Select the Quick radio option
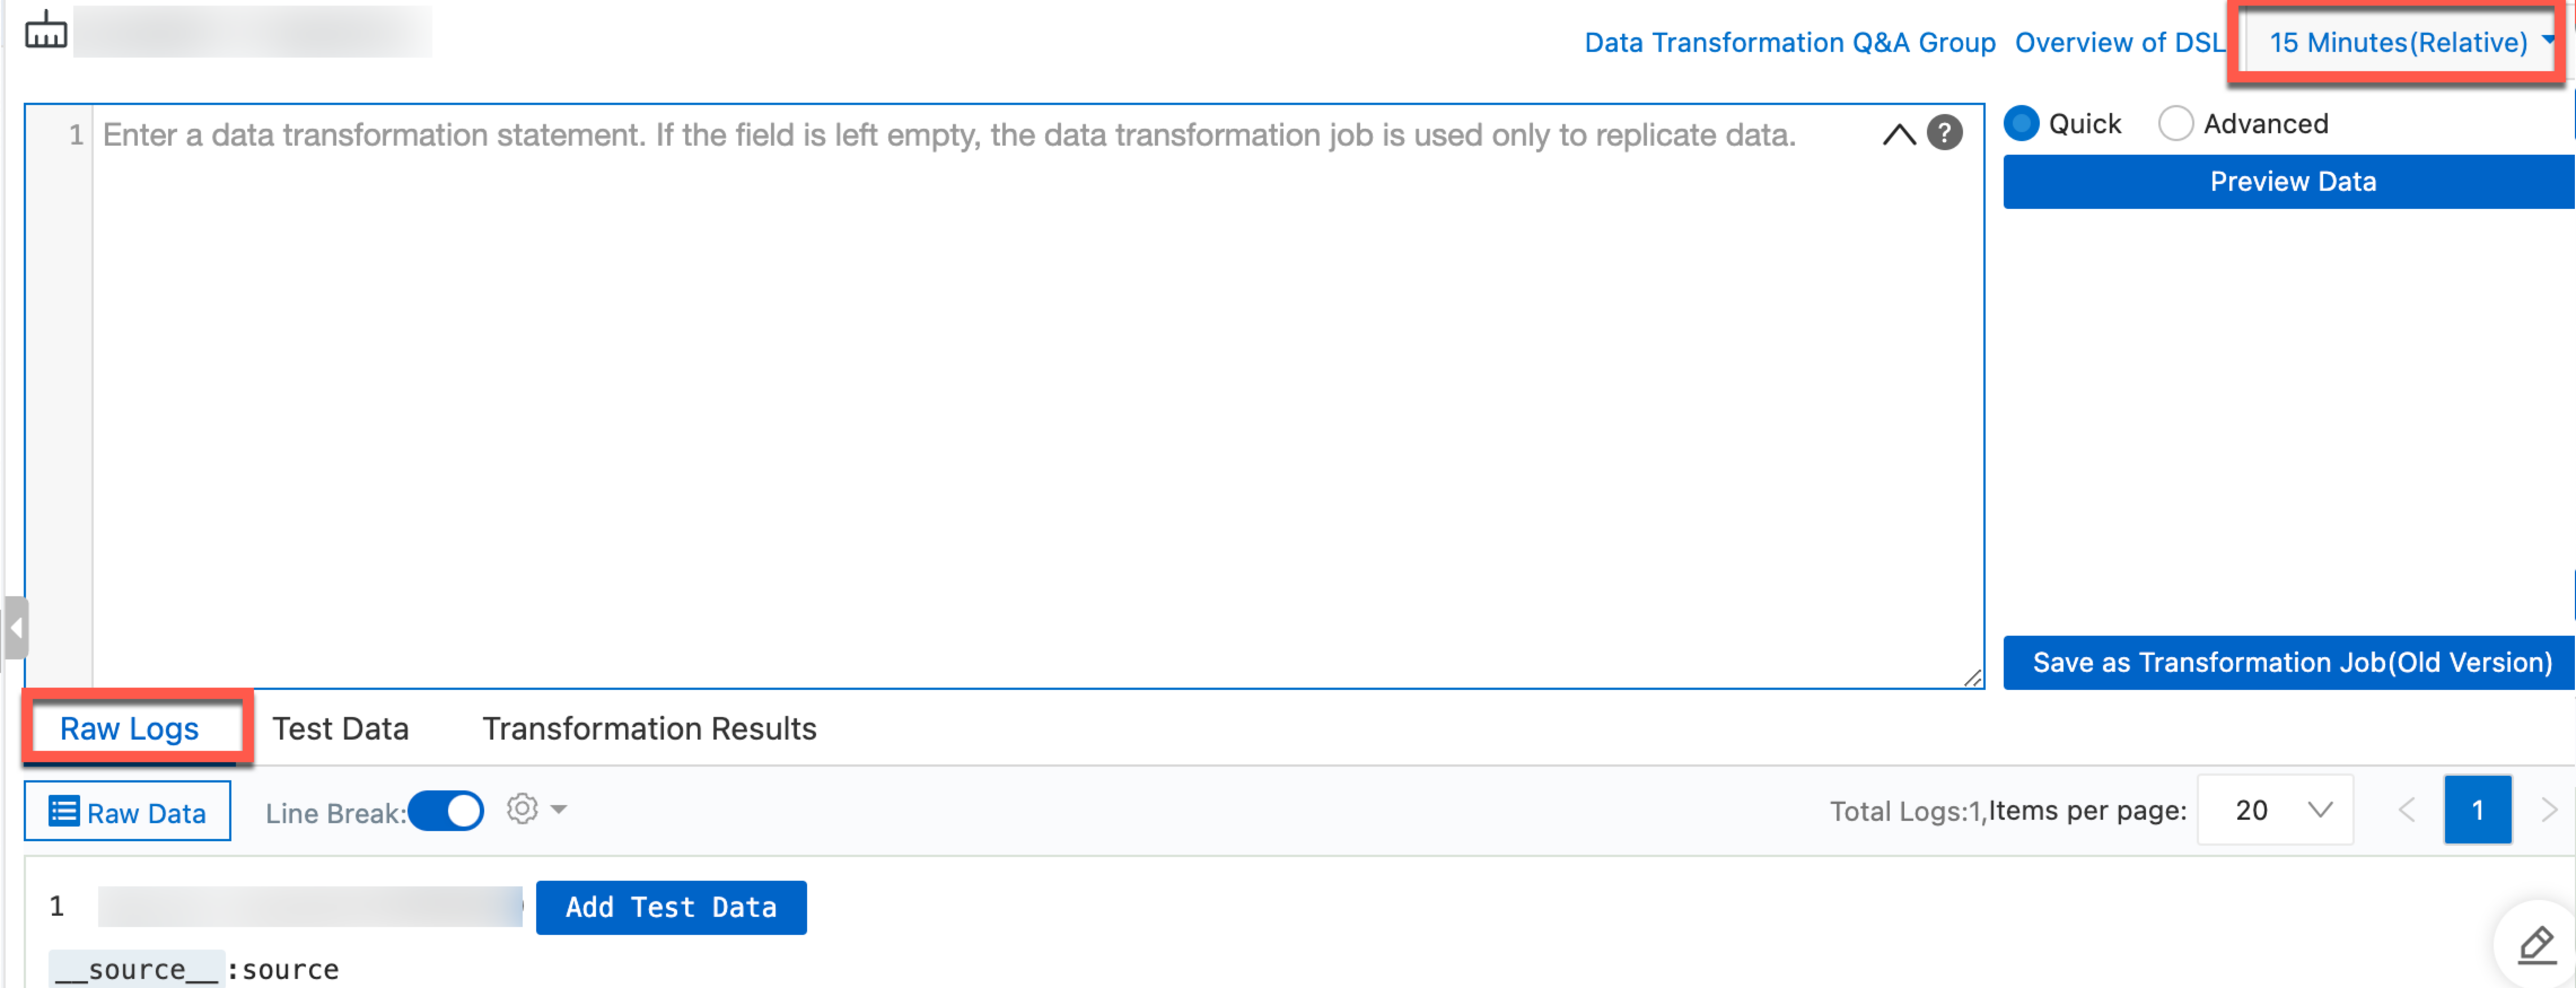Image resolution: width=2576 pixels, height=988 pixels. (2021, 123)
